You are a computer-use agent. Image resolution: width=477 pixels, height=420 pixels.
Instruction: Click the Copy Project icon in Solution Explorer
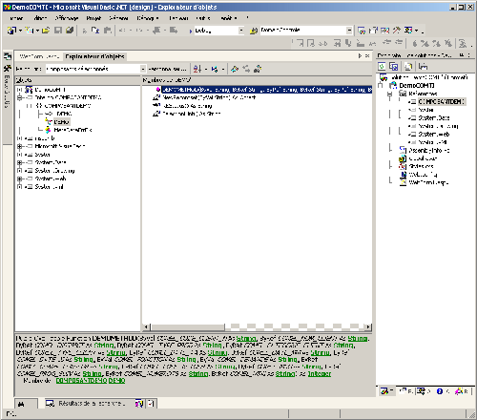pos(394,66)
